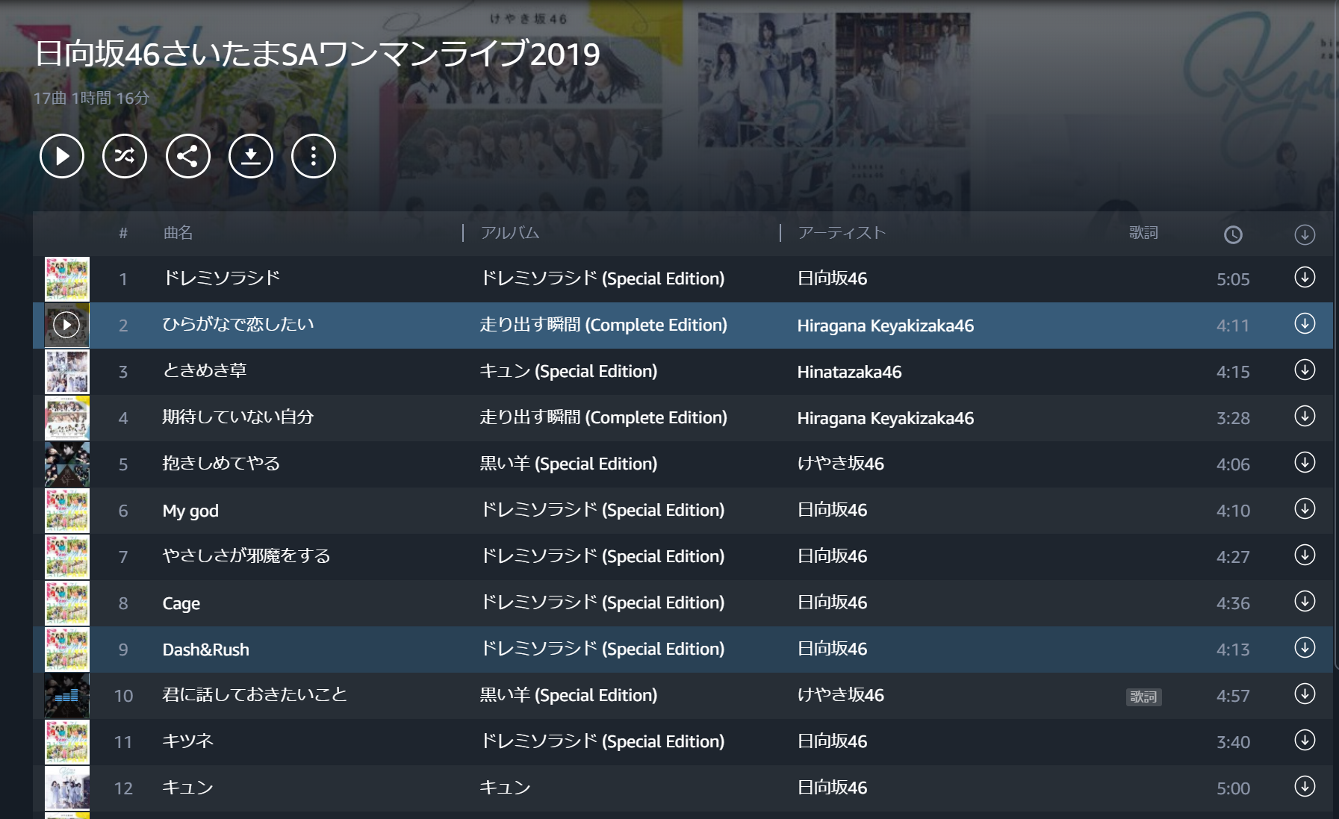The image size is (1339, 819).
Task: Open album ドレミソラシド (Special Edition) for track 6
Action: click(x=602, y=510)
